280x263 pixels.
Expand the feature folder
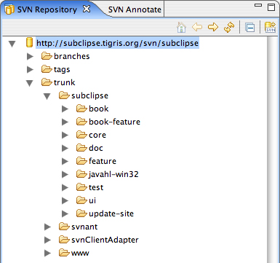point(65,161)
